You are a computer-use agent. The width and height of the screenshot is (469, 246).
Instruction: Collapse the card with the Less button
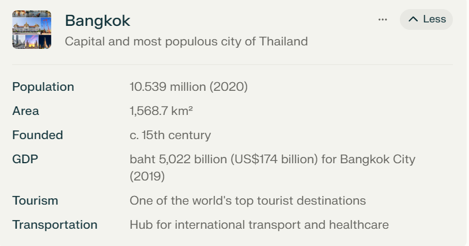[x=426, y=20]
